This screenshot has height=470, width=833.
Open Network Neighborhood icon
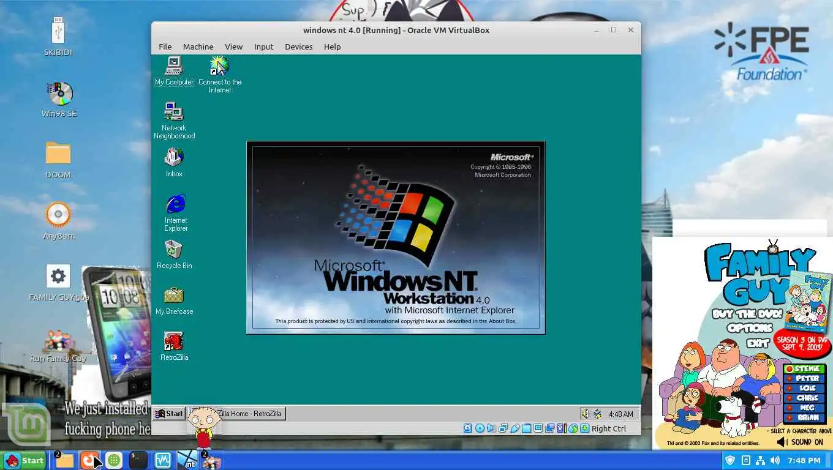click(174, 121)
